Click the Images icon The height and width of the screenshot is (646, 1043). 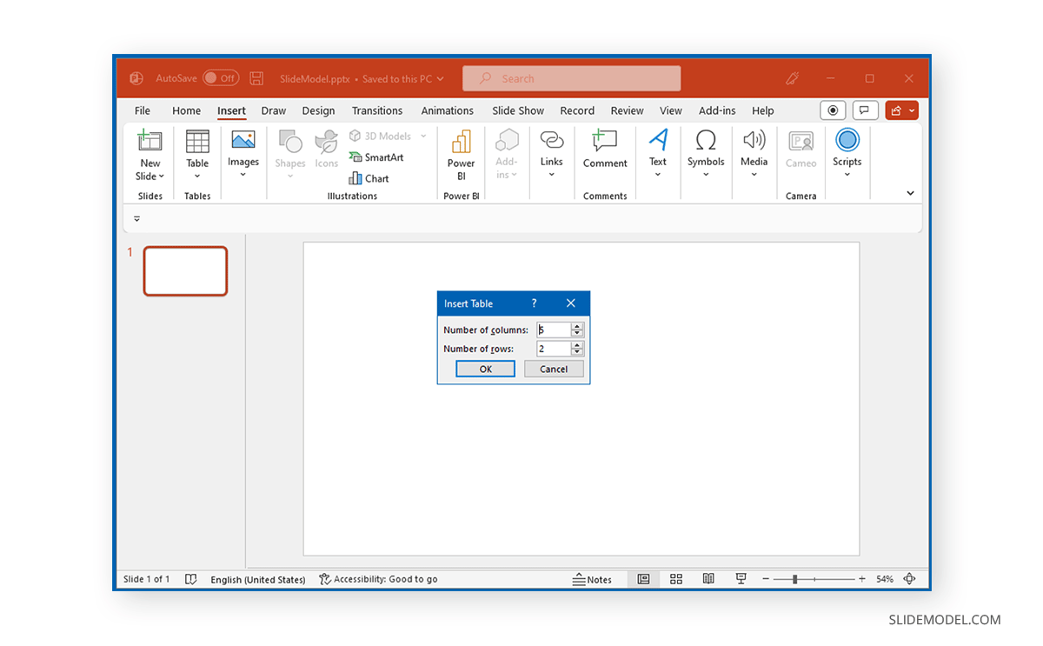243,139
